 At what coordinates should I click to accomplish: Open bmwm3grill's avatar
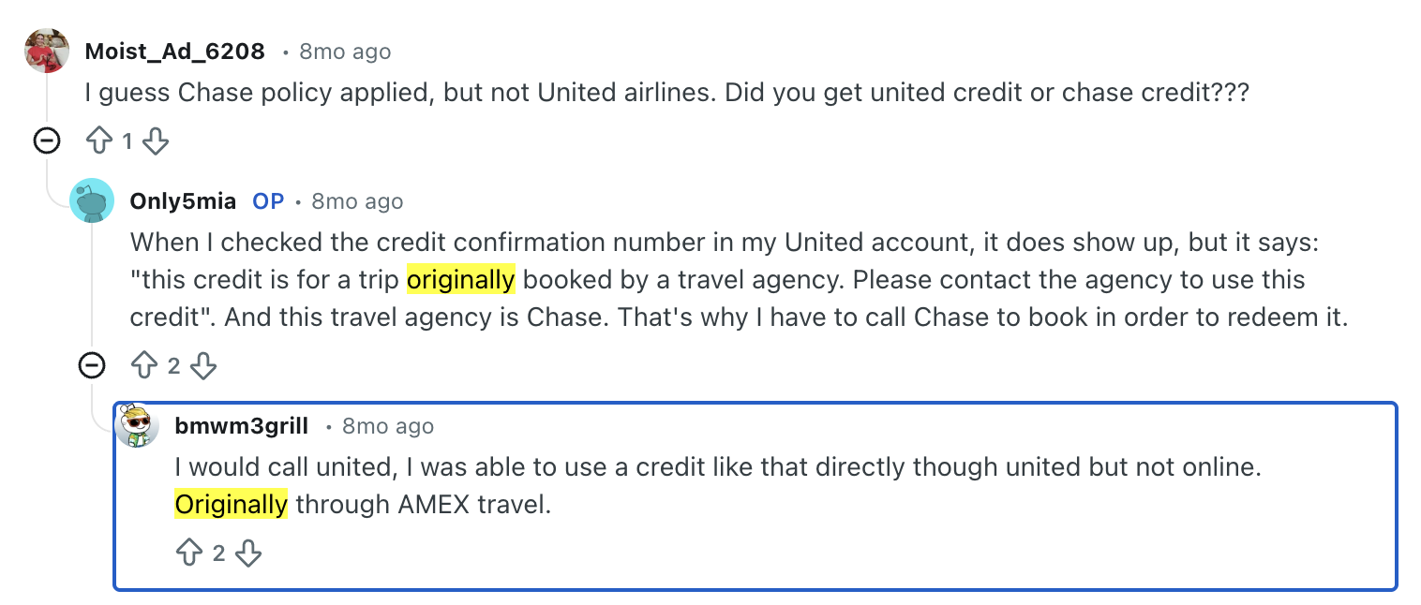coord(137,426)
